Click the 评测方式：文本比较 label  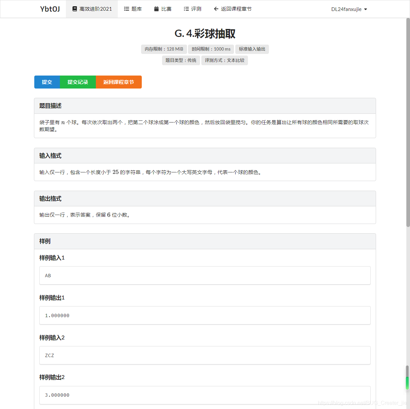pyautogui.click(x=225, y=61)
